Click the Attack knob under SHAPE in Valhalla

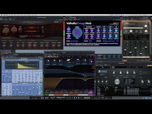click(x=98, y=36)
